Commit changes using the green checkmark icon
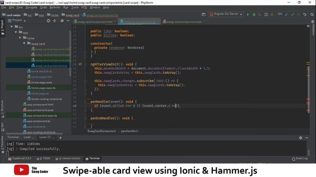Image resolution: width=316 pixels, height=177 pixels. pyautogui.click(x=293, y=14)
